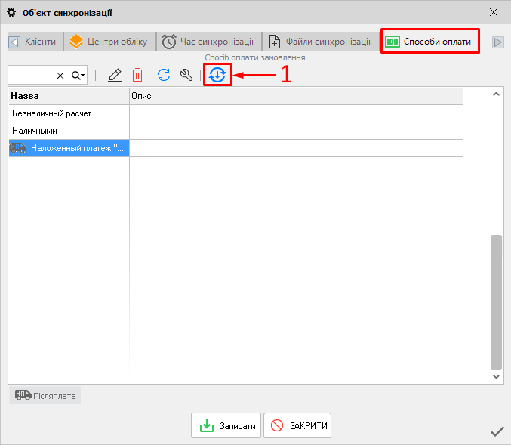511x445 pixels.
Task: Click the blue download sync icon
Action: (217, 75)
